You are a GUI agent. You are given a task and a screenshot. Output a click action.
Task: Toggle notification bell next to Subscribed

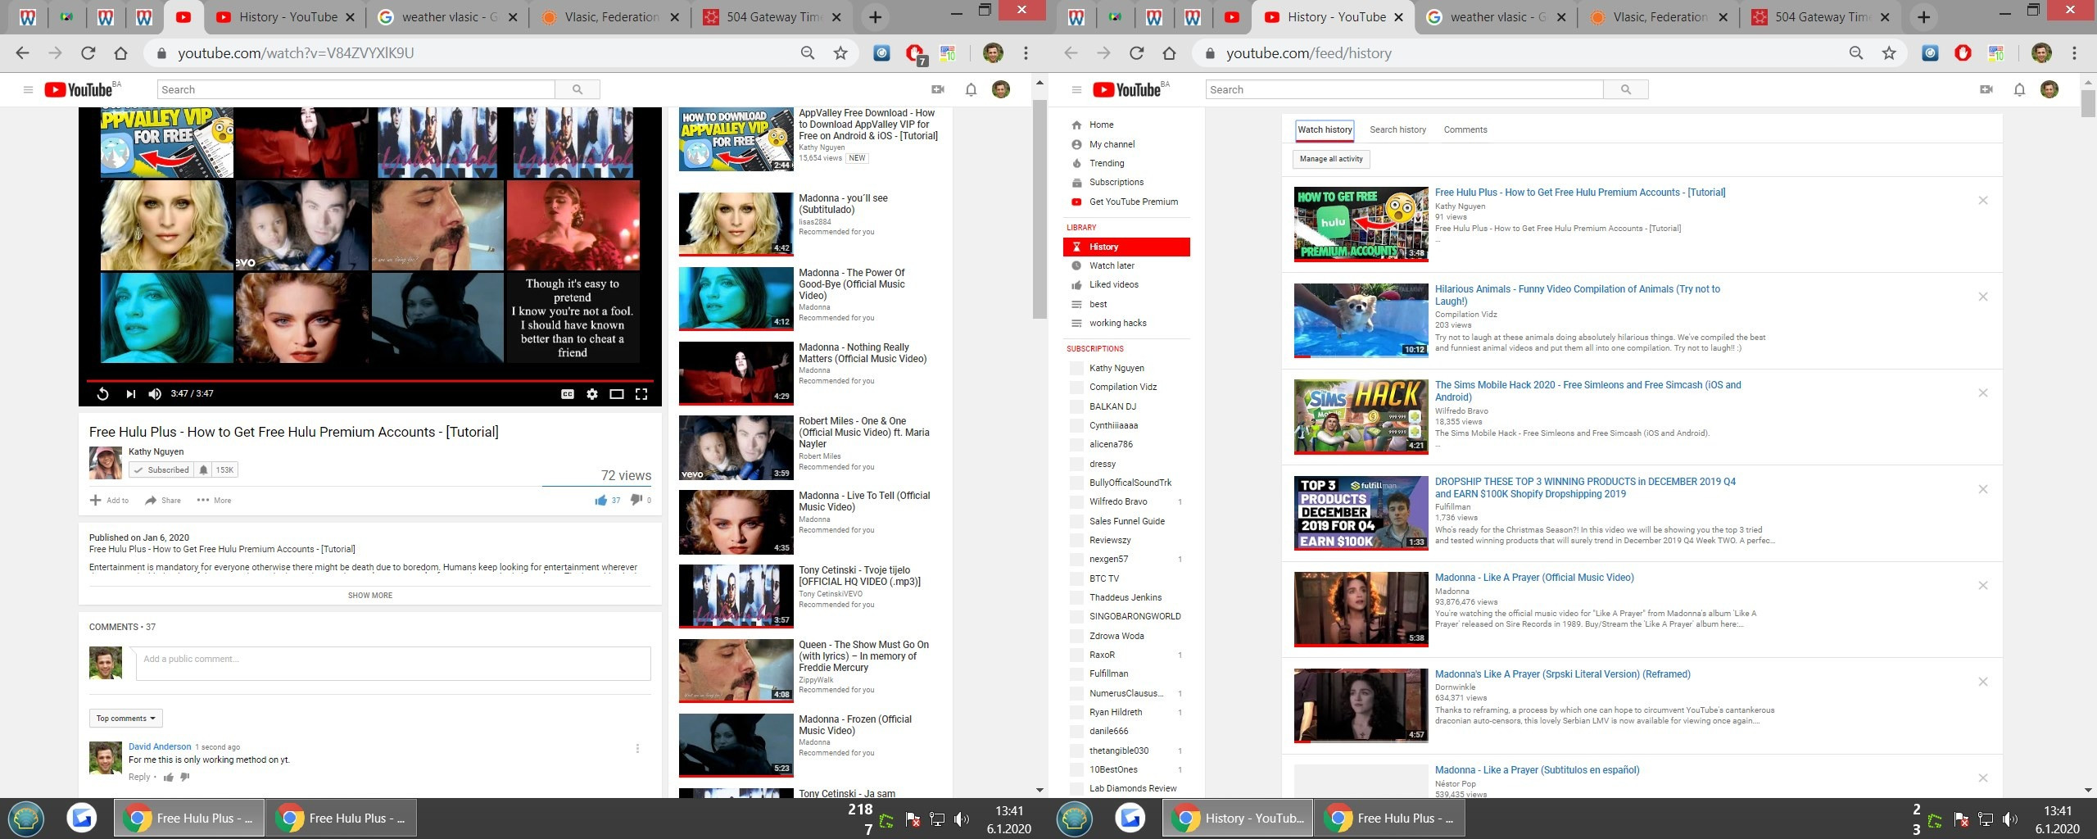pyautogui.click(x=203, y=469)
